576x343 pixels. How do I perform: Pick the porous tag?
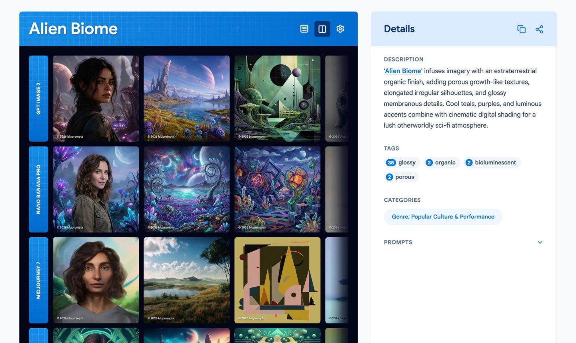pos(401,177)
